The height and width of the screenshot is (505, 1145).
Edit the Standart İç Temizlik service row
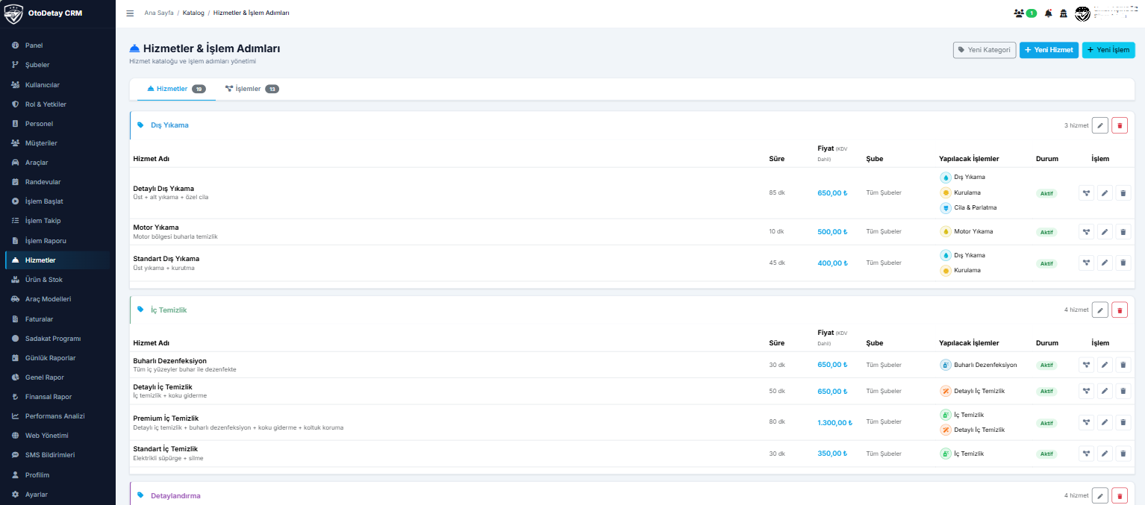coord(1105,454)
